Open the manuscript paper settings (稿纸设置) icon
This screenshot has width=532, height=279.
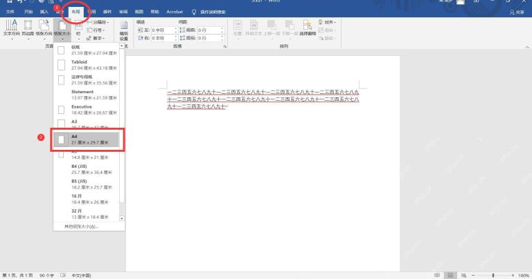point(124,30)
